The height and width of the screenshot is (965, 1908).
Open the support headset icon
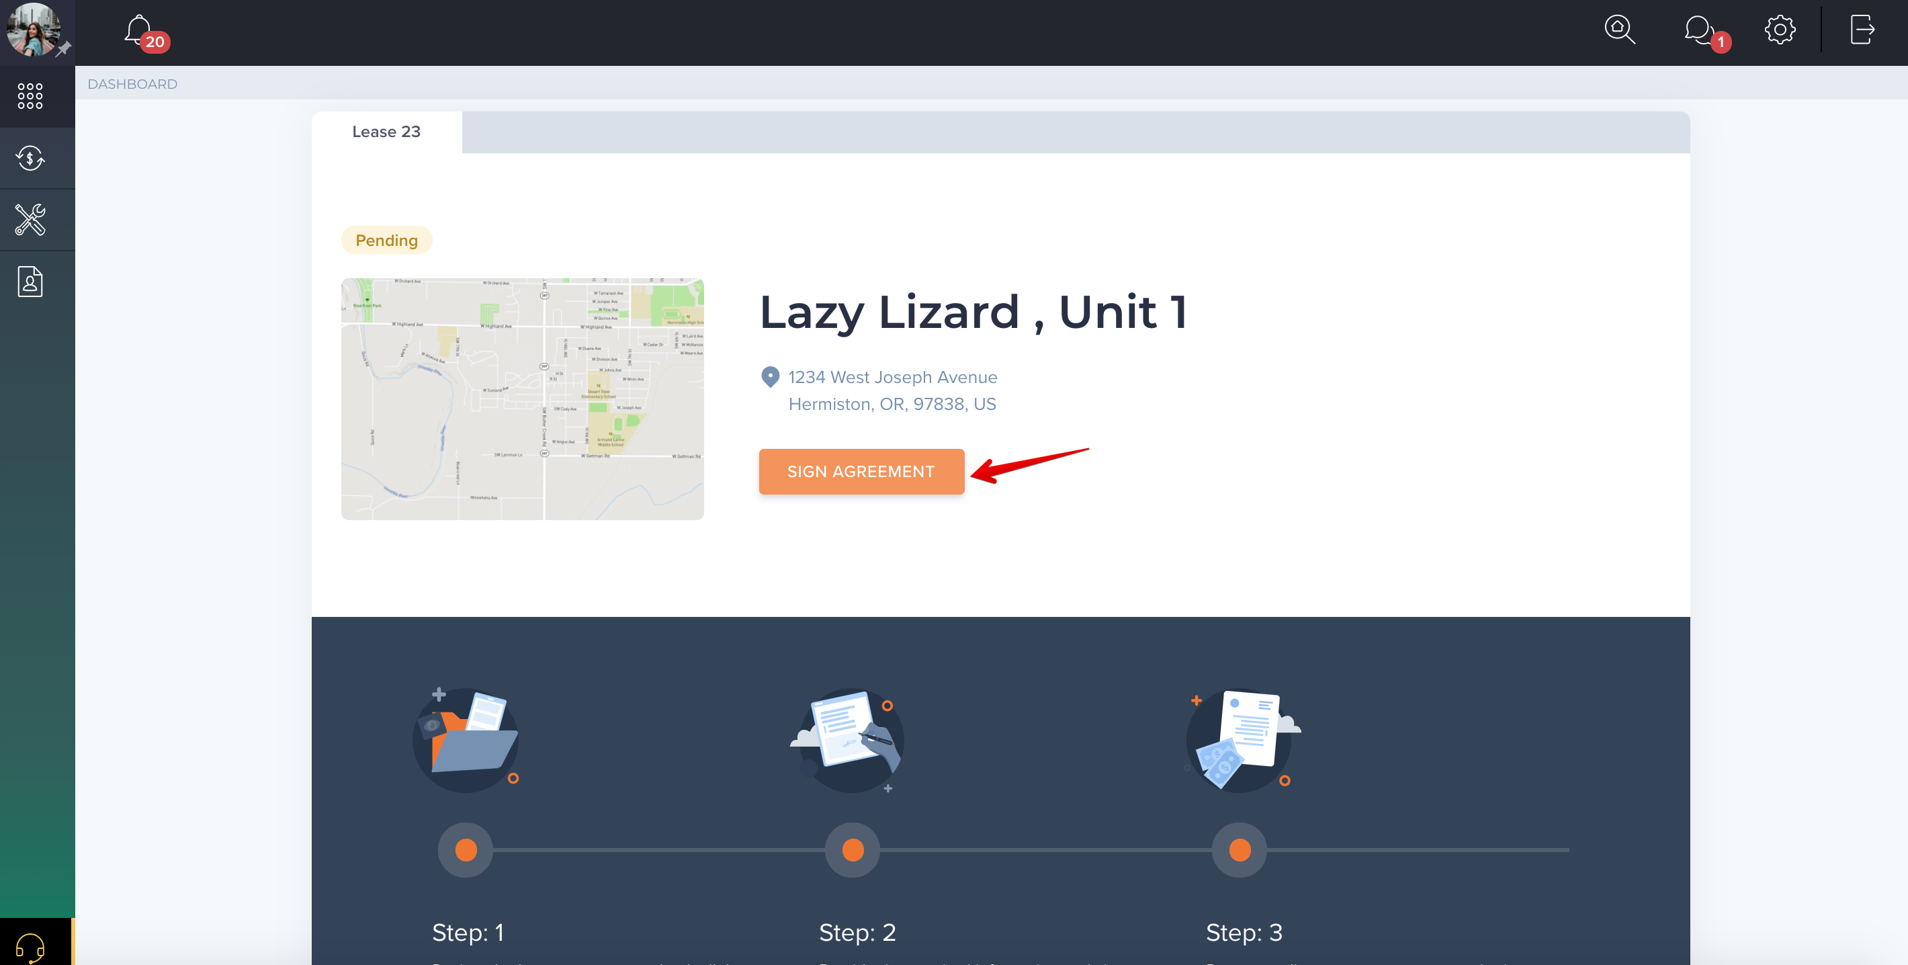(30, 946)
